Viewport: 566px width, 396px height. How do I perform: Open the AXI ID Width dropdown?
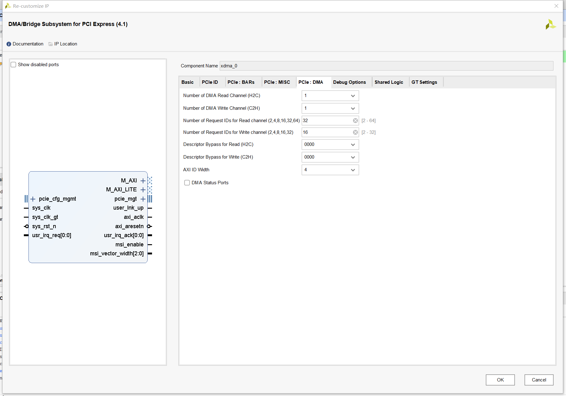pos(330,170)
